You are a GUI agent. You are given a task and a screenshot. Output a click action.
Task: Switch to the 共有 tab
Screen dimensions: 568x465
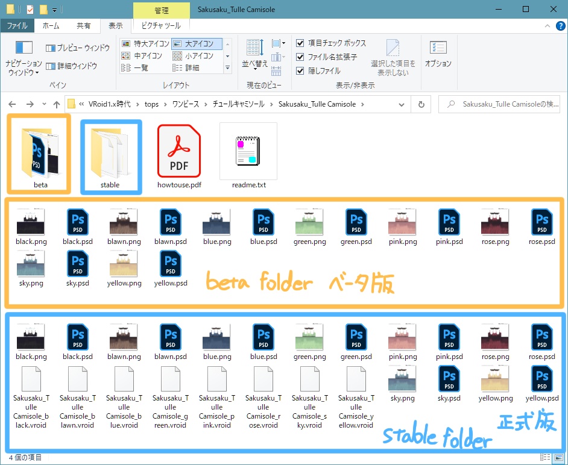83,26
